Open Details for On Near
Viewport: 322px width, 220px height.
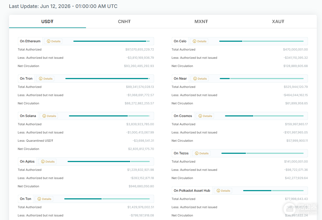click(200, 79)
